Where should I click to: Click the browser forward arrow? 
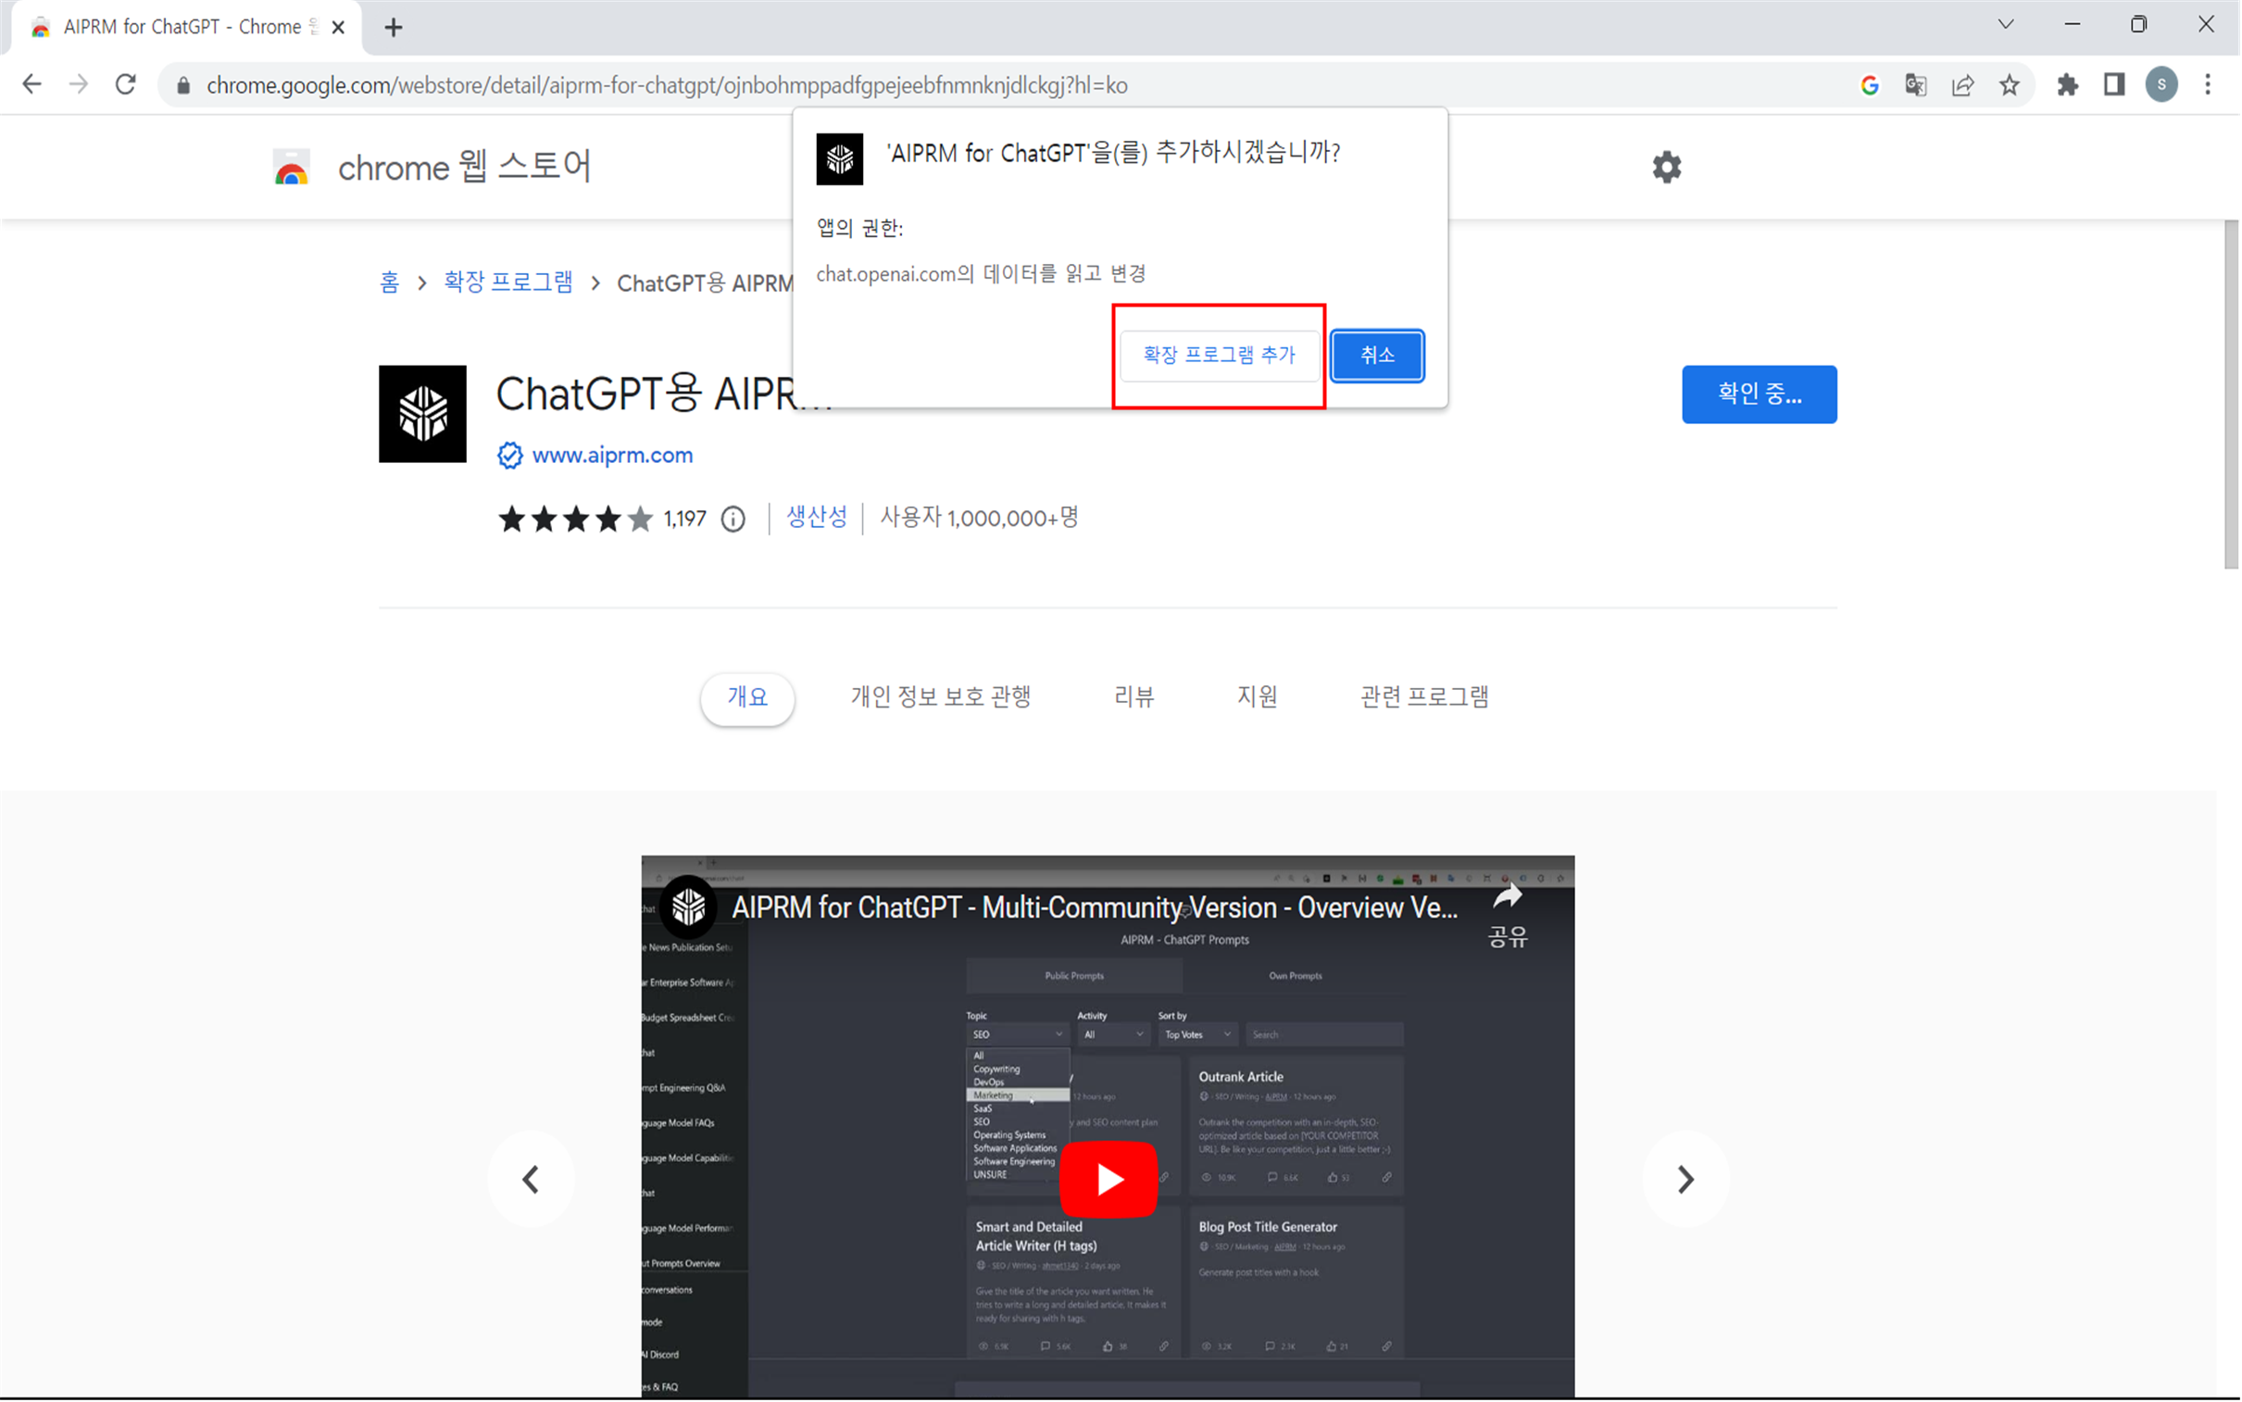click(x=79, y=84)
